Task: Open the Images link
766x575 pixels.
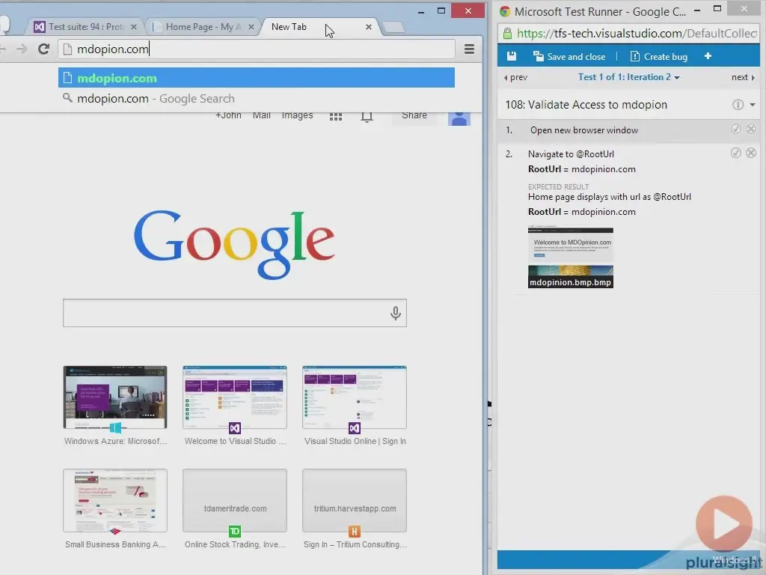Action: (x=297, y=115)
